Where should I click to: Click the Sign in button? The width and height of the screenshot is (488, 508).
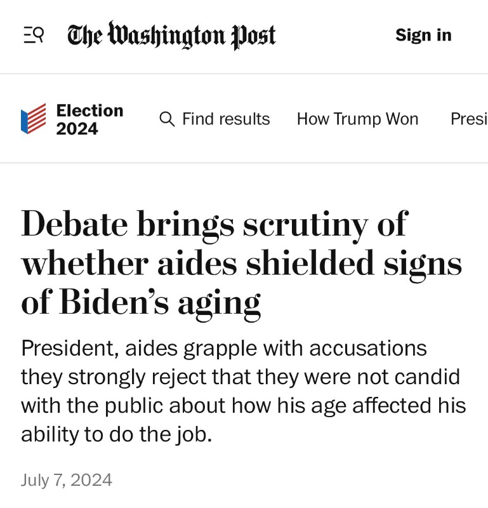pos(423,35)
